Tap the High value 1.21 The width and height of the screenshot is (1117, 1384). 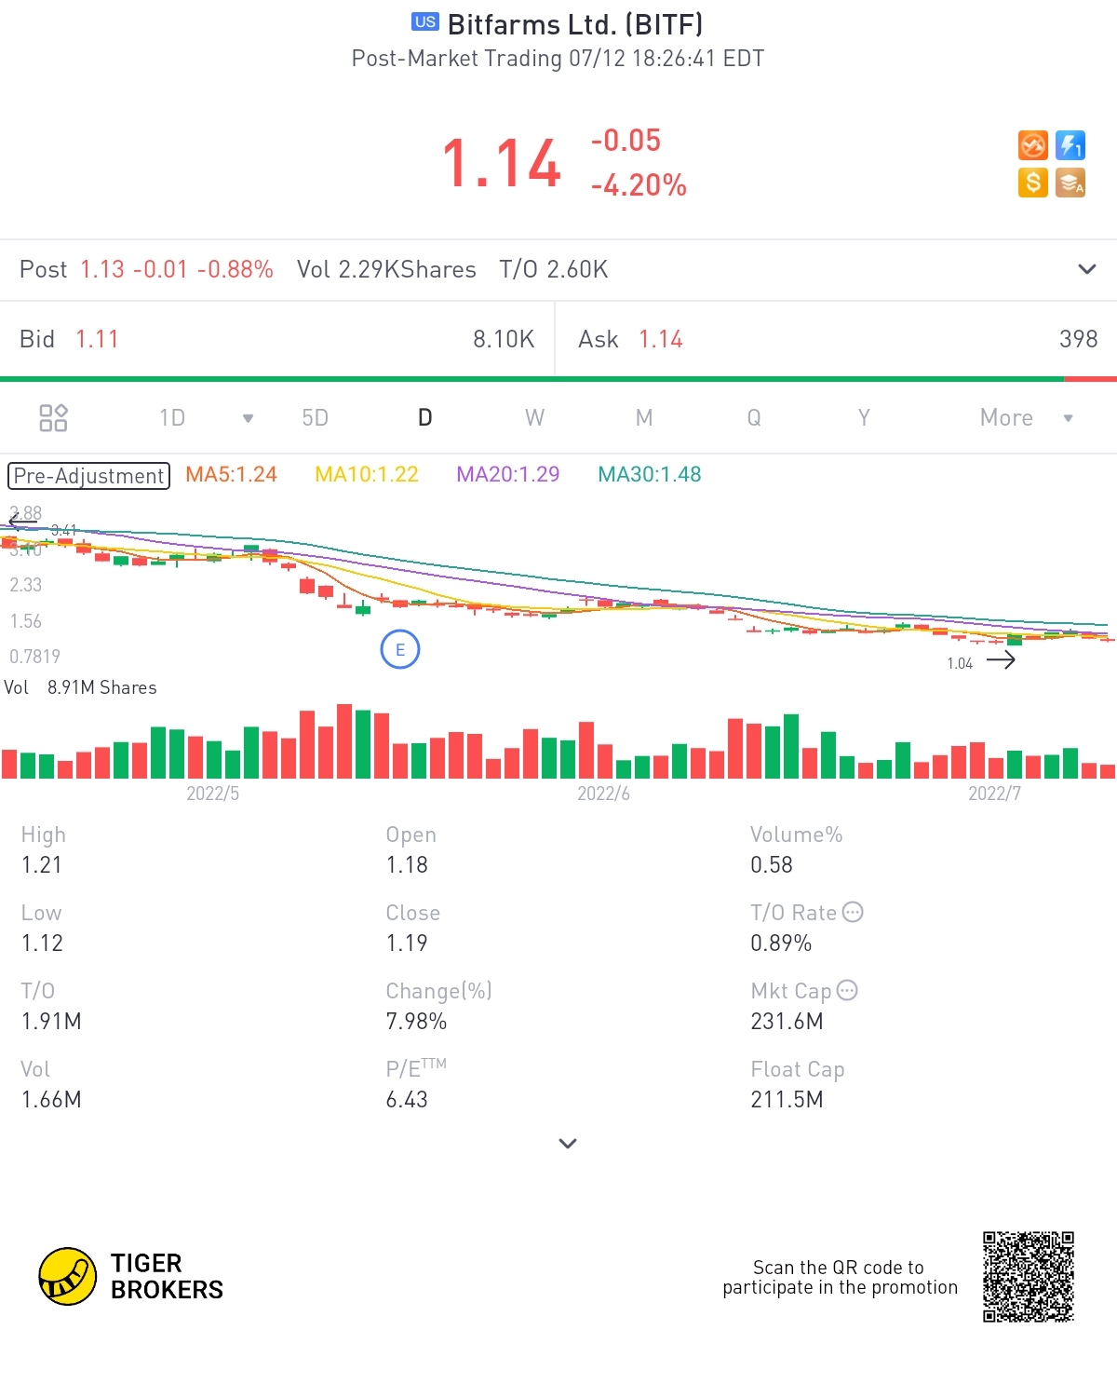[x=42, y=864]
